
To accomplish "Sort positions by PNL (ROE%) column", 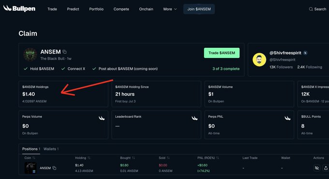I will 218,158.
